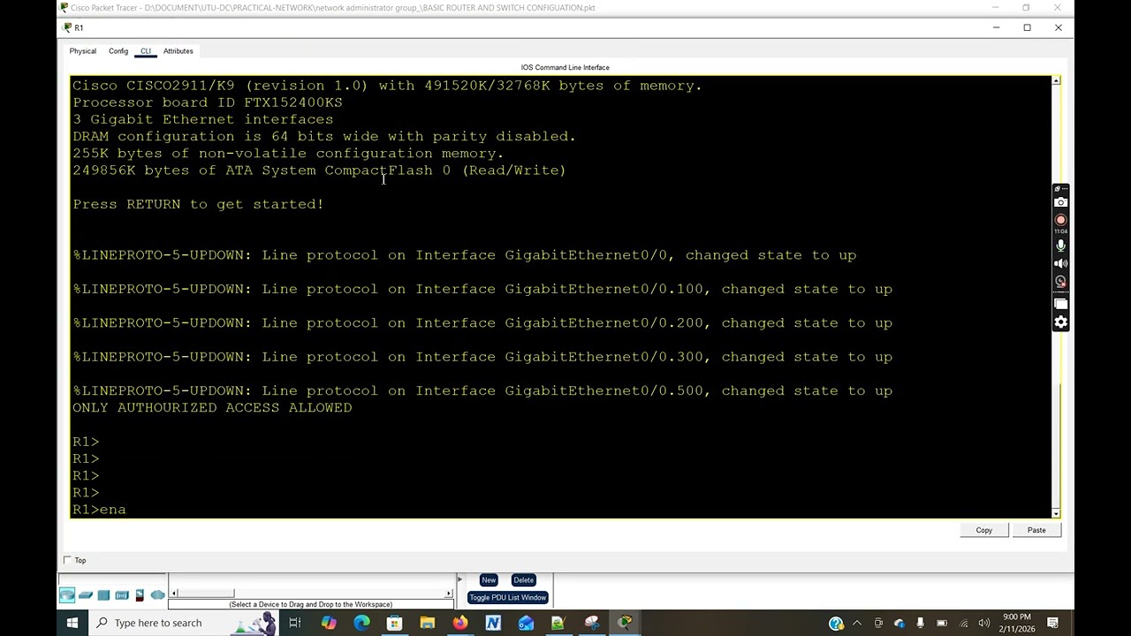Open the volume tray icon
The width and height of the screenshot is (1131, 636).
[984, 624]
